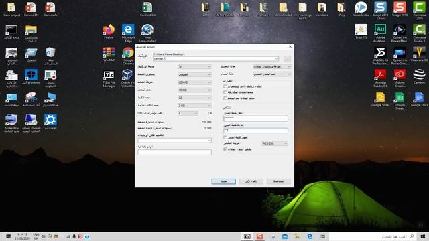Select the CyberLink Power Media Player icon
This screenshot has width=429, height=241.
pos(400,33)
